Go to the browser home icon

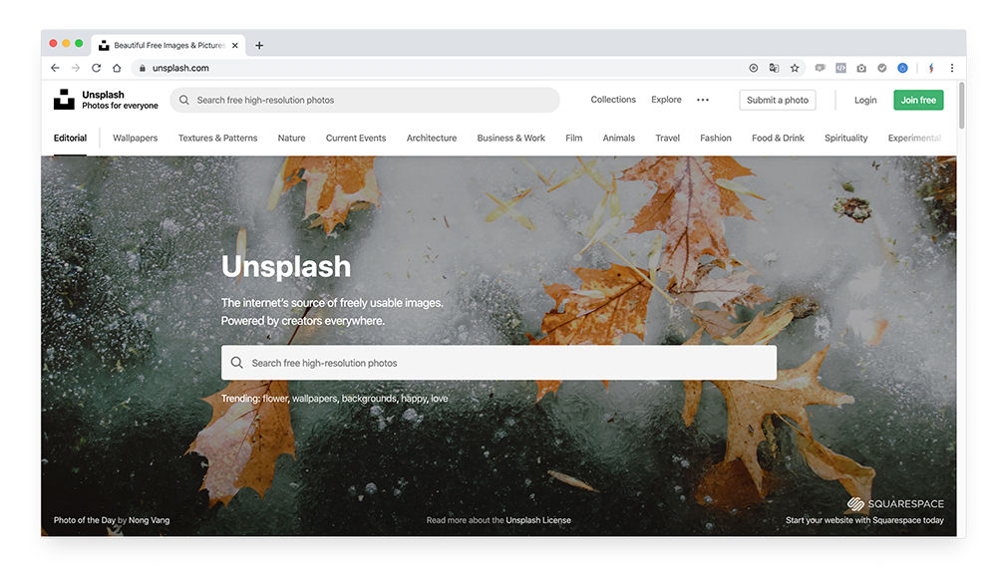[x=117, y=68]
